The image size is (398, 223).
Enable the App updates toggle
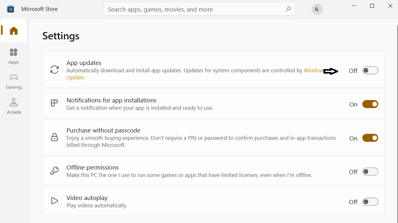point(370,70)
